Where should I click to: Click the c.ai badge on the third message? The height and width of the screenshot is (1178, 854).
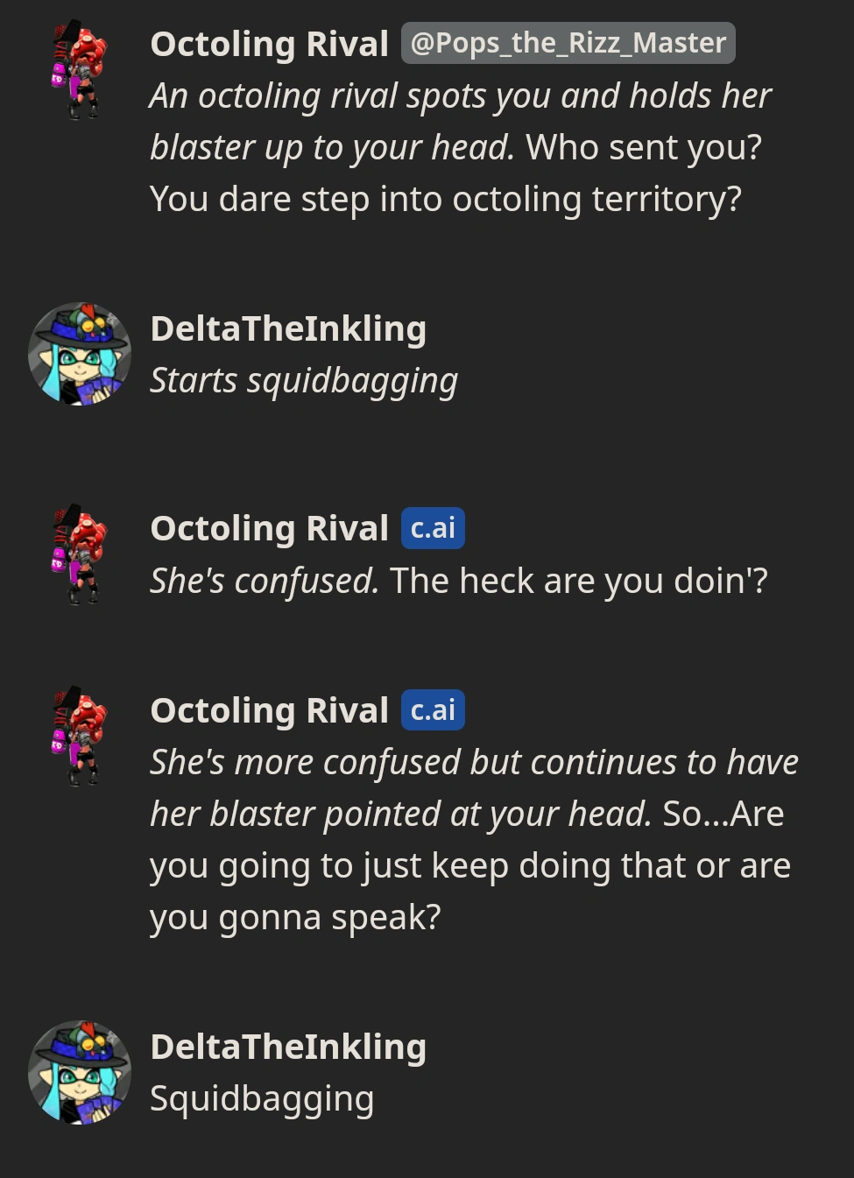click(433, 527)
